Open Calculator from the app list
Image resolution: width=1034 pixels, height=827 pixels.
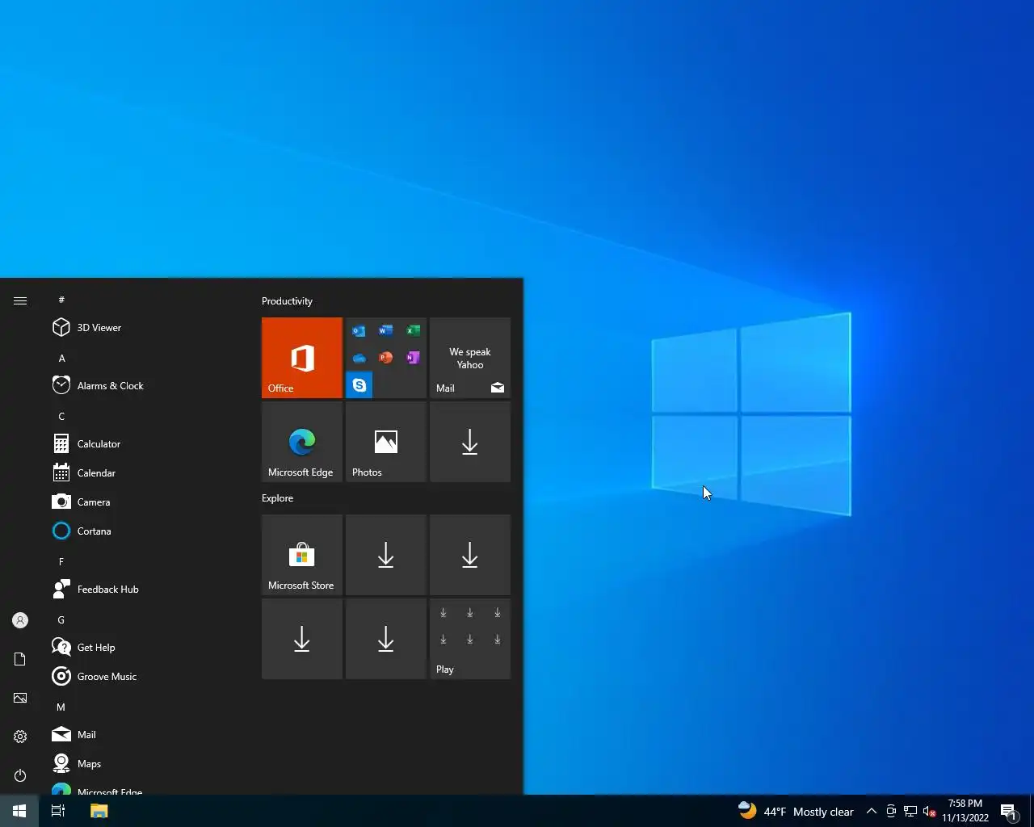(x=144, y=444)
